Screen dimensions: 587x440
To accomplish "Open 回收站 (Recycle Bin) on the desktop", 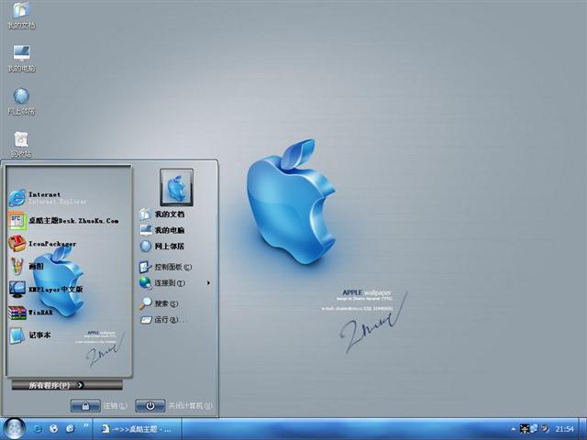I will pyautogui.click(x=21, y=141).
